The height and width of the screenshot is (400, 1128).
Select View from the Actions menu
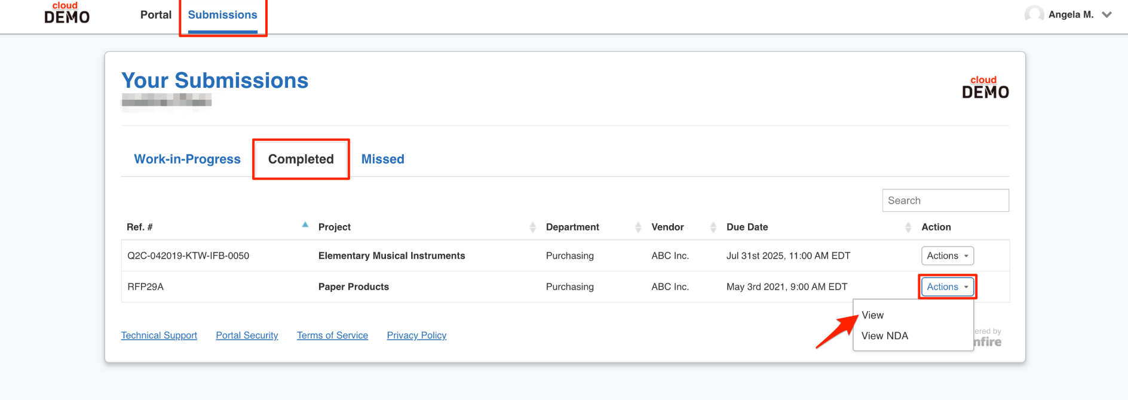point(872,315)
